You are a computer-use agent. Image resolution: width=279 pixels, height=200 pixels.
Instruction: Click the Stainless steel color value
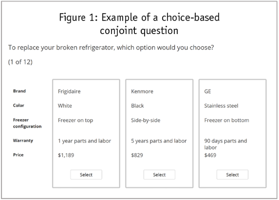point(221,106)
